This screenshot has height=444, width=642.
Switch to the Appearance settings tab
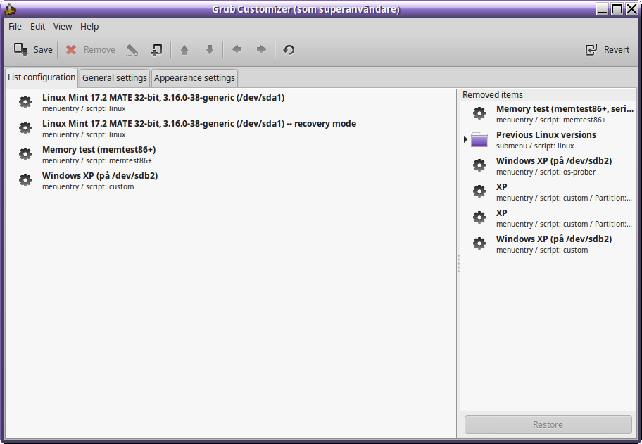(194, 77)
